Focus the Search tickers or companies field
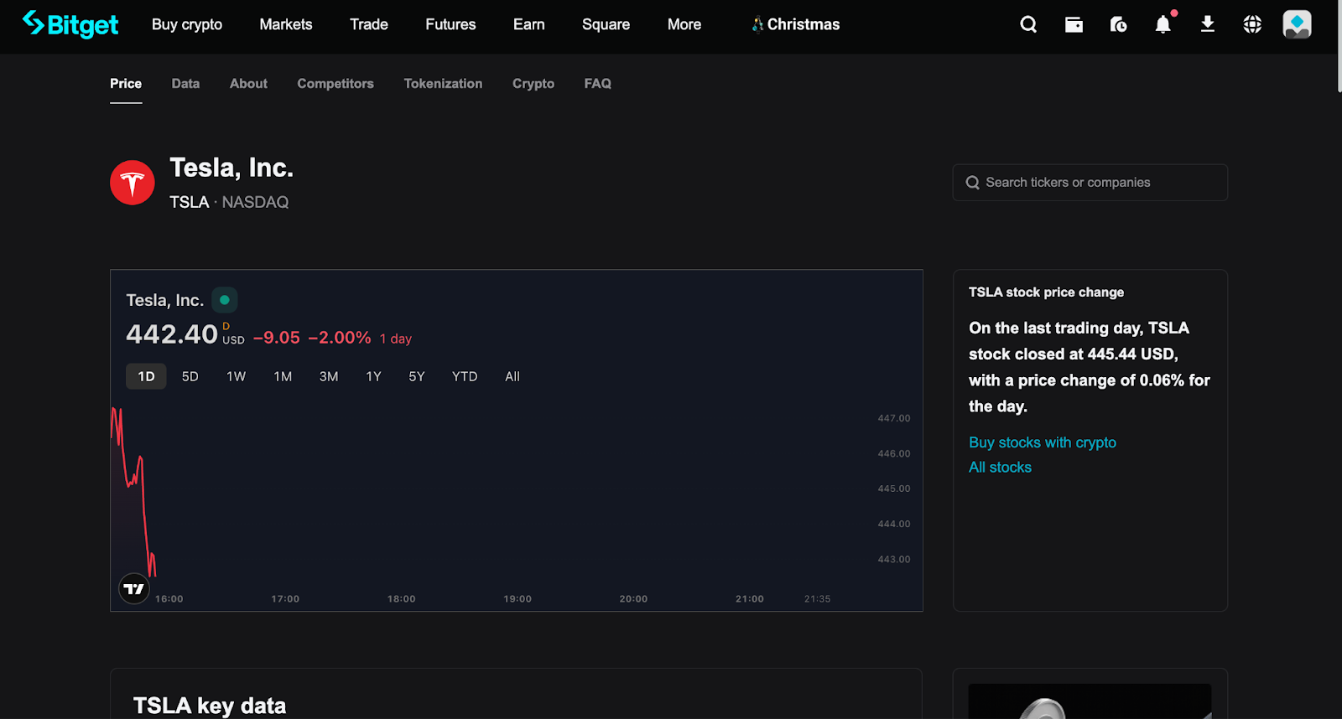 tap(1090, 183)
